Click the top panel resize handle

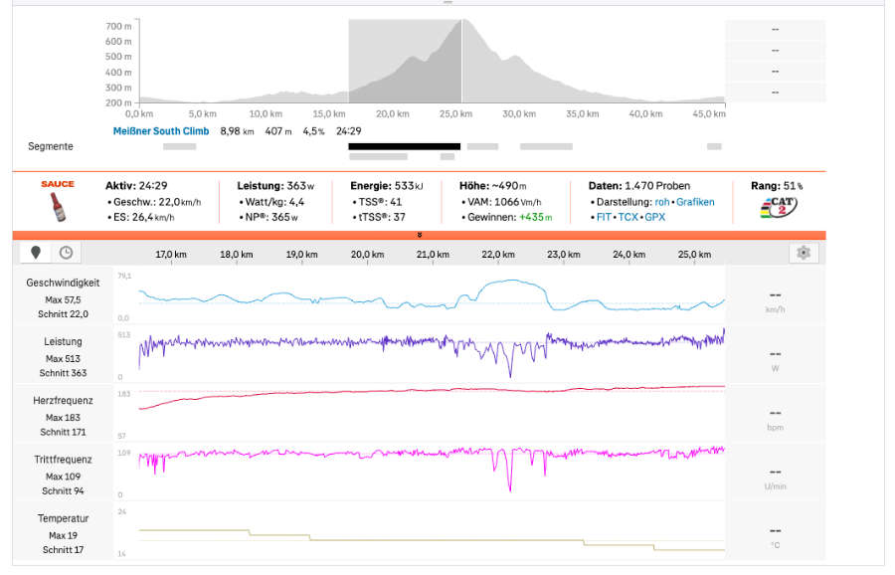pos(447,3)
